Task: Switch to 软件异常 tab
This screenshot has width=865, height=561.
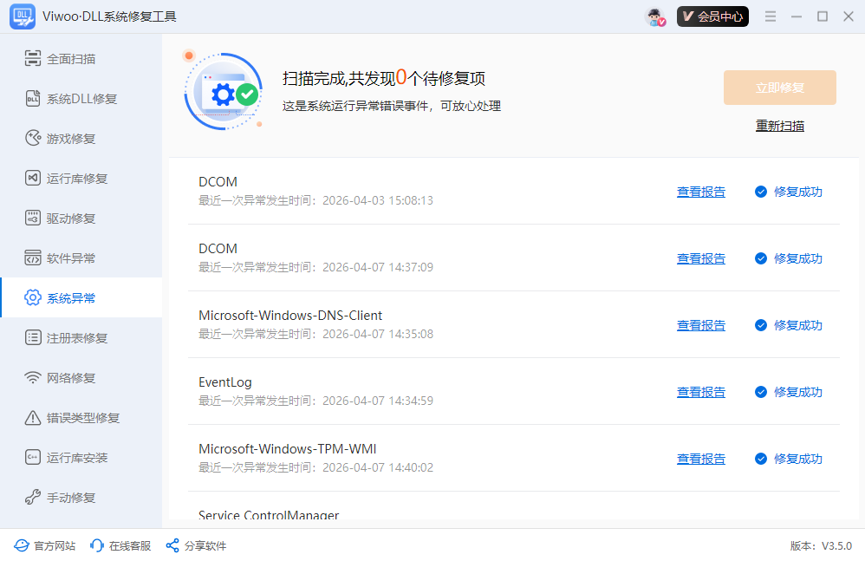Action: point(71,258)
